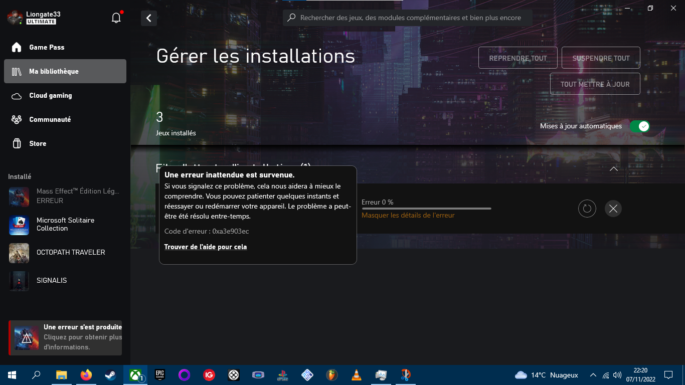The height and width of the screenshot is (385, 685).
Task: Click the Installé sidebar heading
Action: click(20, 176)
